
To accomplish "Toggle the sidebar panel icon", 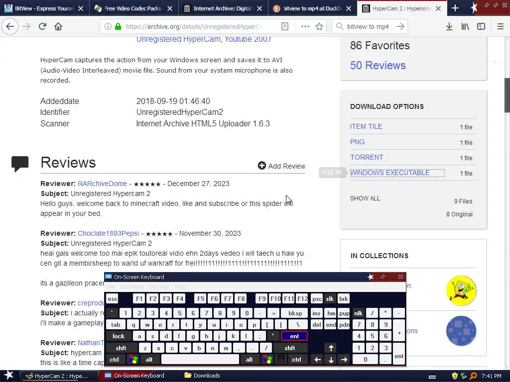I will (x=481, y=26).
